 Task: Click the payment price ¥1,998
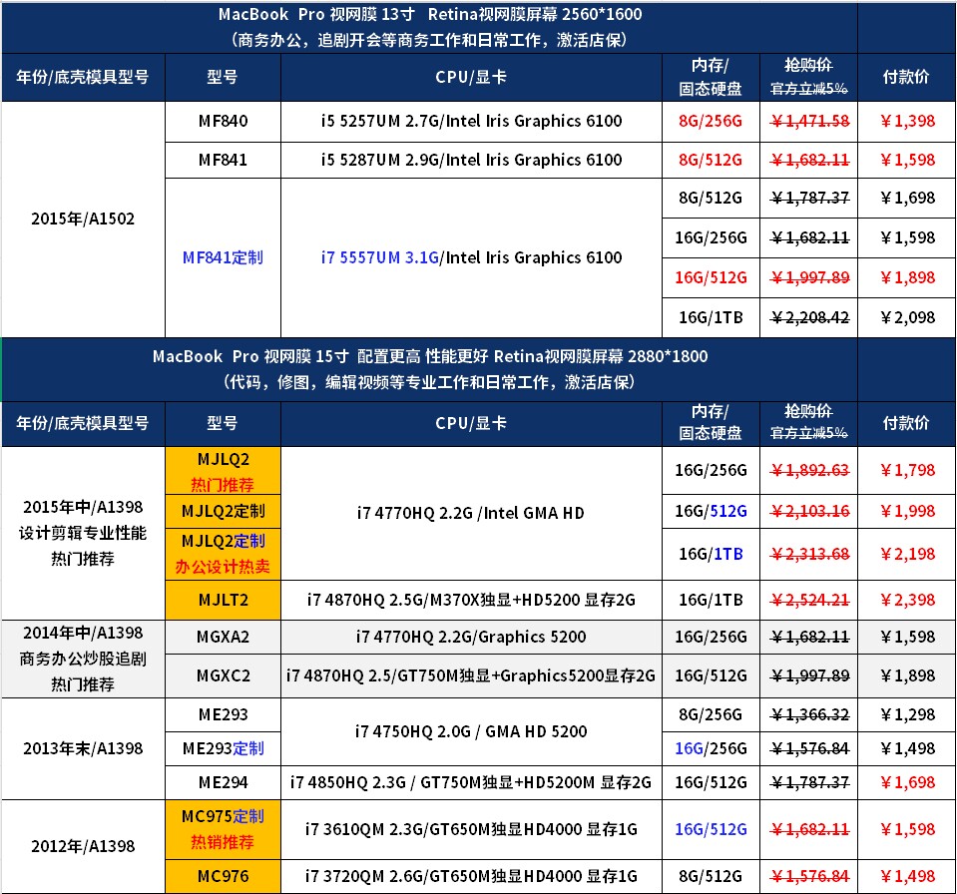(907, 512)
